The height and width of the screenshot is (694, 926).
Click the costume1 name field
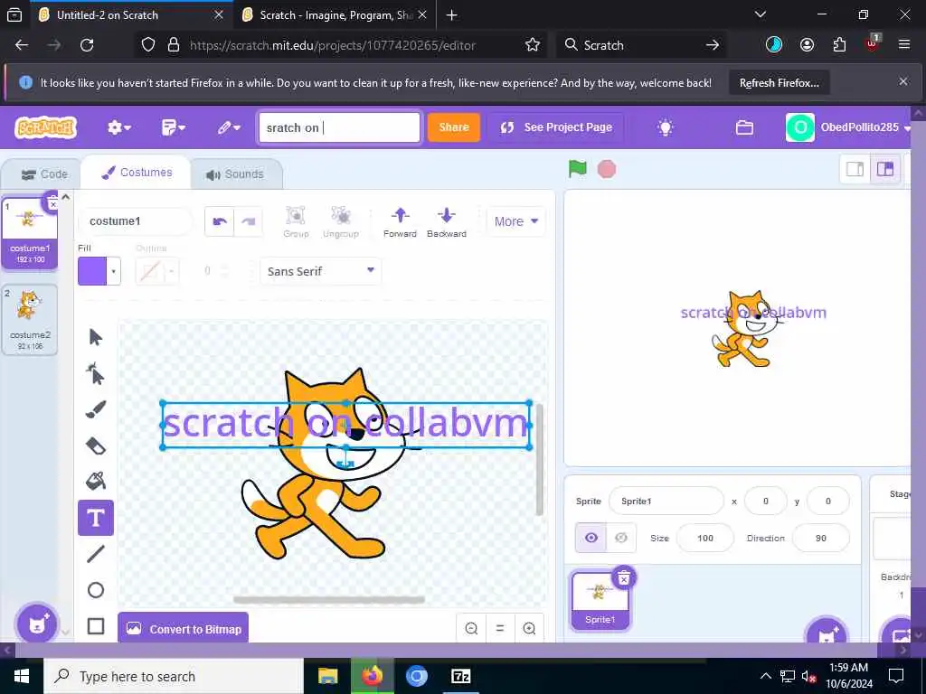pyautogui.click(x=136, y=221)
